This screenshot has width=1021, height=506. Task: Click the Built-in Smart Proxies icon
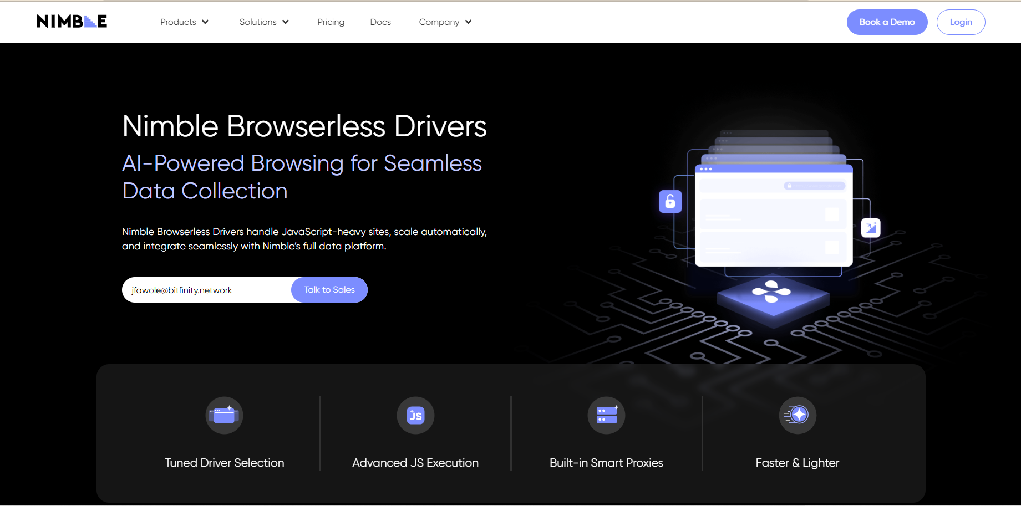point(606,415)
